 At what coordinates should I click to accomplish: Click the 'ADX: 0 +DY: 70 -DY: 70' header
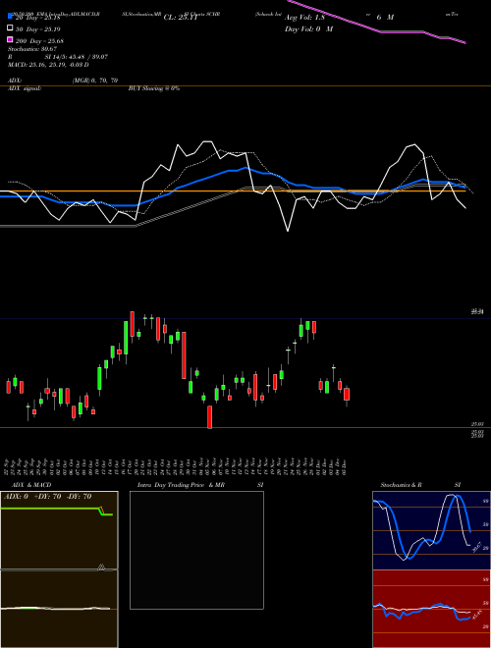point(47,497)
